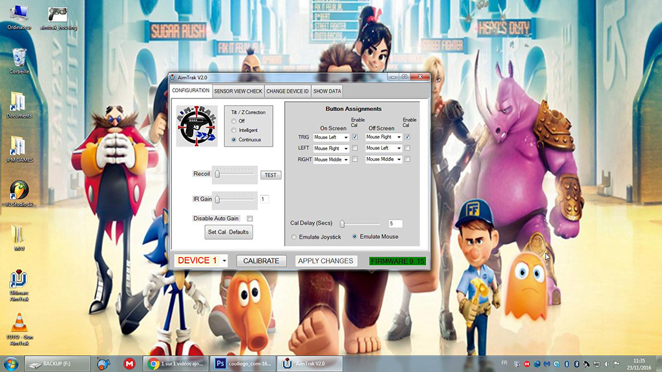Click Set Cal Defaults button

click(x=228, y=232)
